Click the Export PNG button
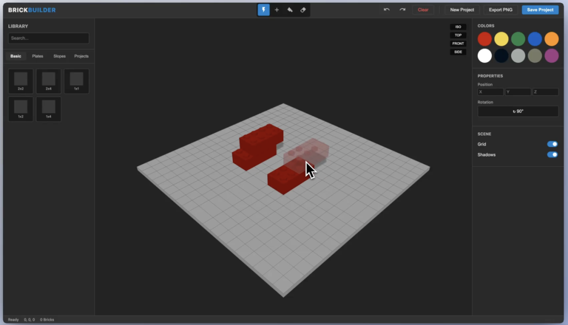Image resolution: width=568 pixels, height=325 pixels. click(x=500, y=10)
